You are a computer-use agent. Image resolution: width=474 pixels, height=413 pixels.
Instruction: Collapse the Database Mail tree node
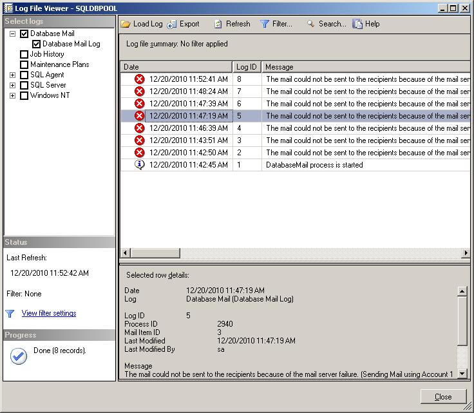tap(13, 34)
